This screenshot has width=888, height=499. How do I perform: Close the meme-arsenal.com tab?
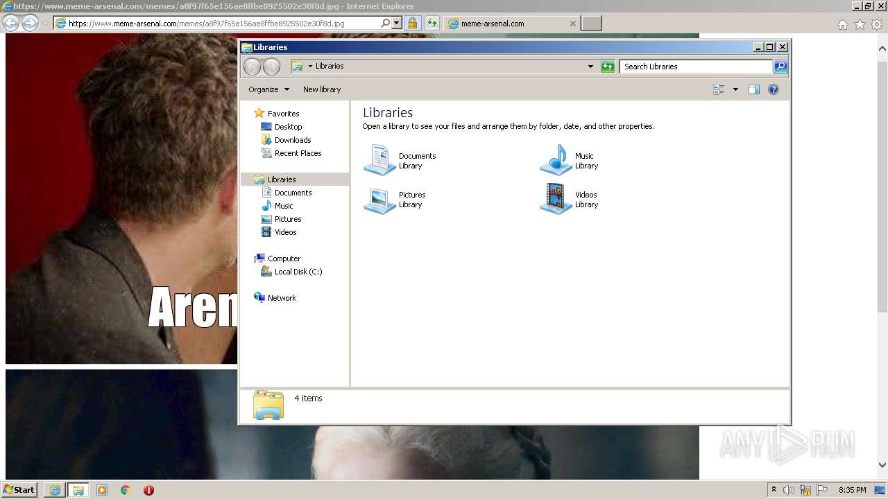[572, 23]
